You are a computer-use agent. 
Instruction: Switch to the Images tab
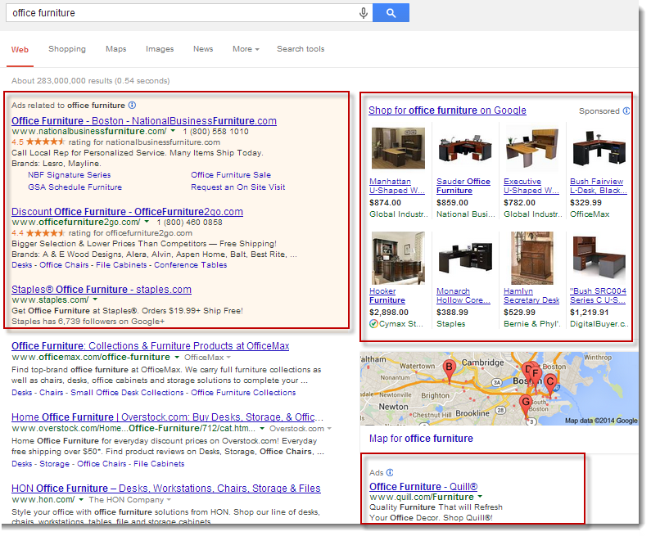tap(160, 49)
